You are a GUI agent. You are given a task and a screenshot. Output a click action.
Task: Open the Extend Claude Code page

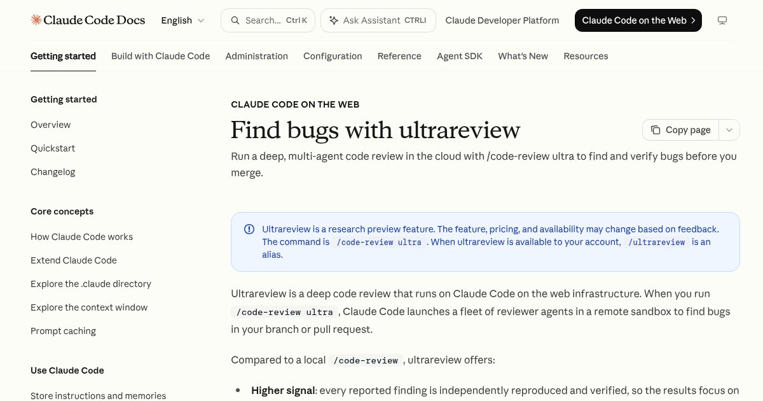(x=74, y=260)
